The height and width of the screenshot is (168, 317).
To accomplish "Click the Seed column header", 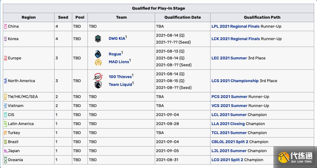I will 63,17.
